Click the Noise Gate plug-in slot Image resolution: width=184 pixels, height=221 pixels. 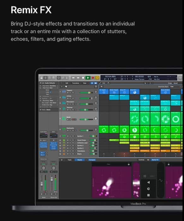(44, 143)
